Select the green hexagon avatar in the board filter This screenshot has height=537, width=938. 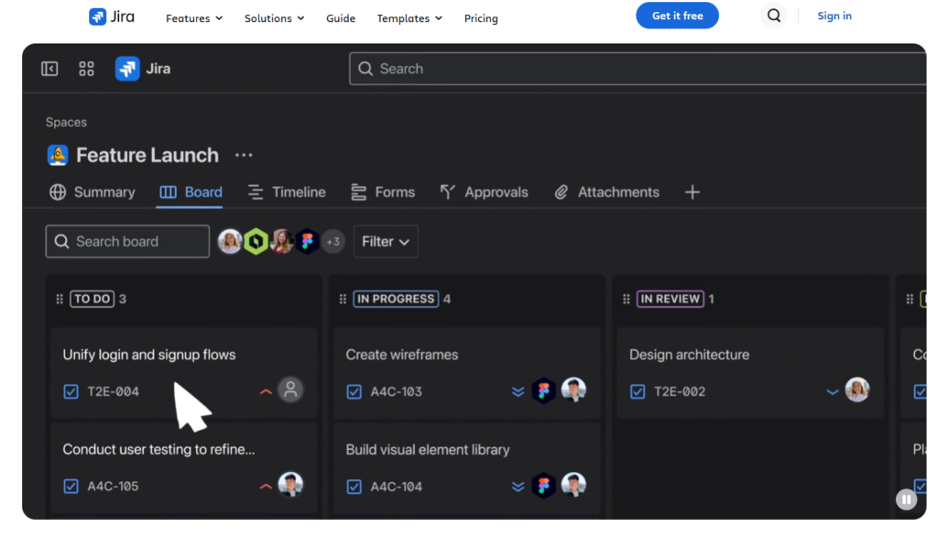(x=256, y=241)
